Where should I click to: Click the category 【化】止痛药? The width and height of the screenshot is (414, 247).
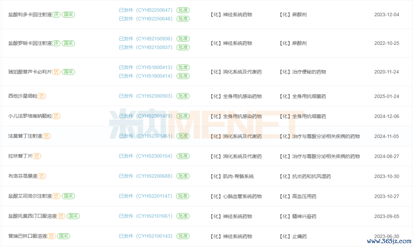point(293,236)
